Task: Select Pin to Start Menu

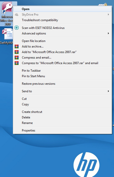Action: [62, 76]
